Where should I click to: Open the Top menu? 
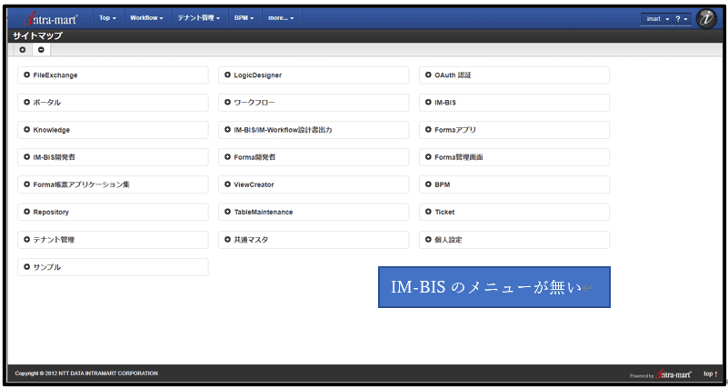(x=107, y=18)
